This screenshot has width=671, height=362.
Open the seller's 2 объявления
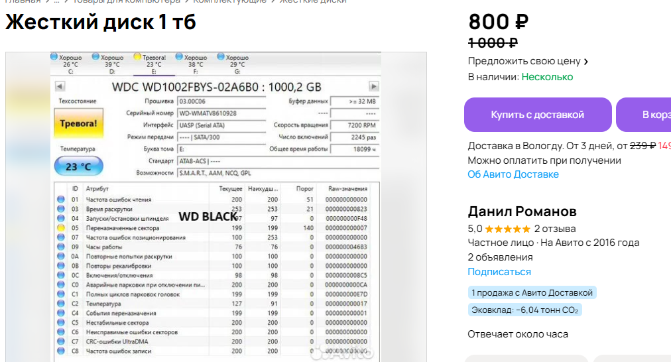(x=500, y=257)
